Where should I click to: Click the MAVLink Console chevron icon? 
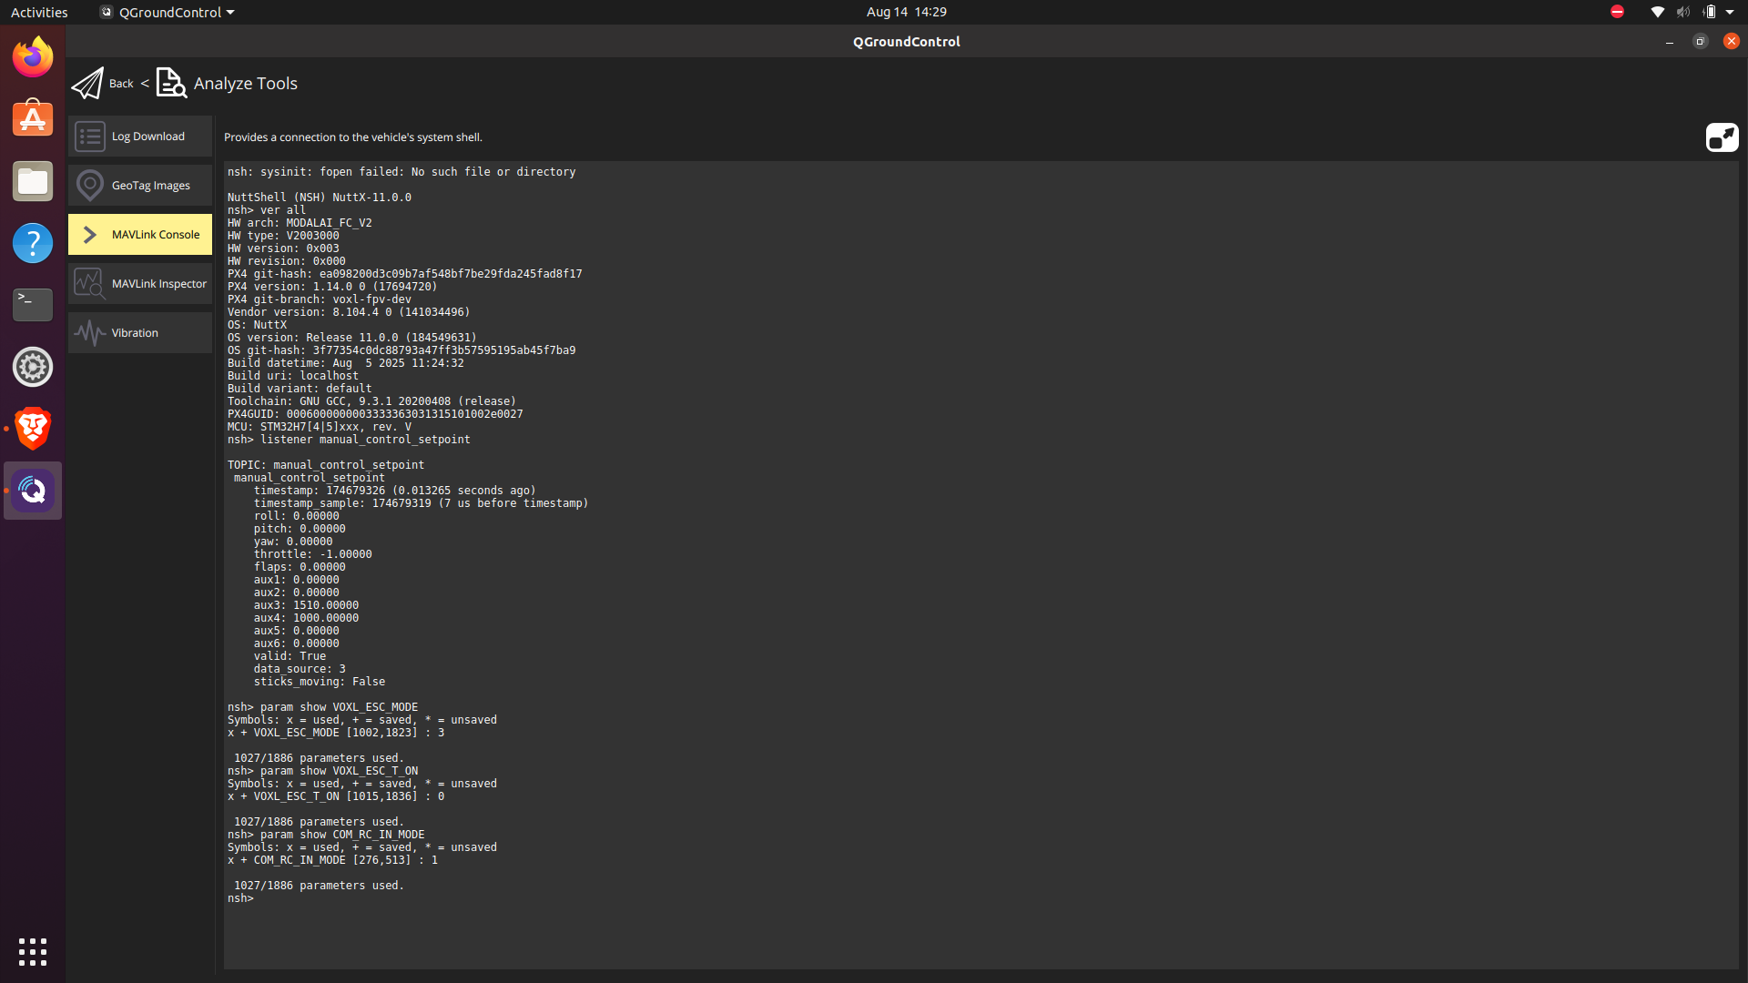pos(90,235)
